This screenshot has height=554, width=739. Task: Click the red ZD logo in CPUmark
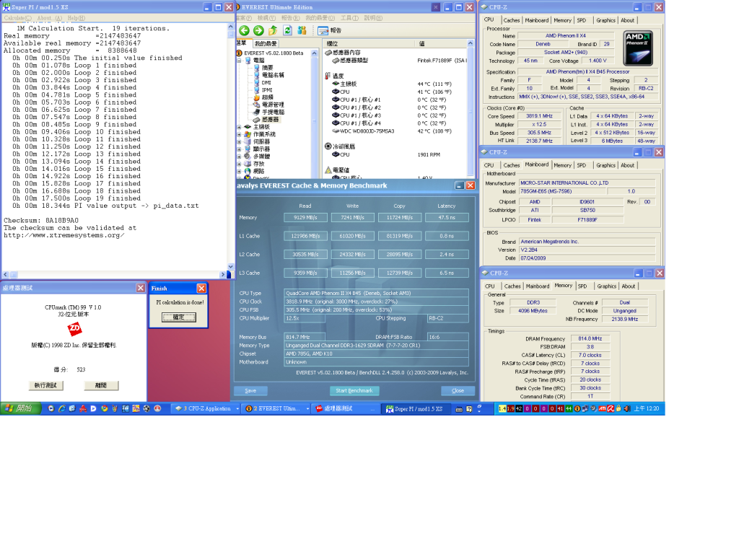tap(74, 329)
